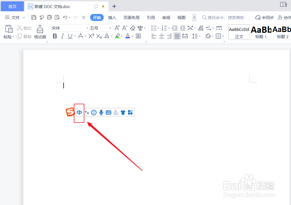Start Sogou voice input microphone

click(101, 112)
